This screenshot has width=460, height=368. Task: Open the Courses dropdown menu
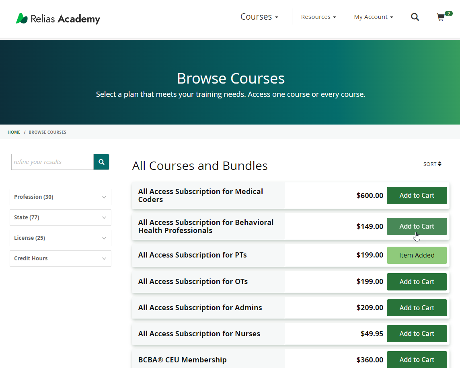tap(259, 17)
